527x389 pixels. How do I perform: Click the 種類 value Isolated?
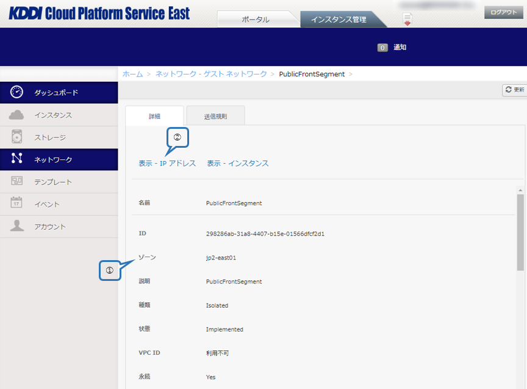217,305
